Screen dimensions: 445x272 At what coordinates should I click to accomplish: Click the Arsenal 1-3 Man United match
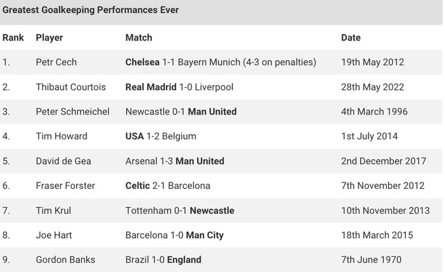coord(175,161)
